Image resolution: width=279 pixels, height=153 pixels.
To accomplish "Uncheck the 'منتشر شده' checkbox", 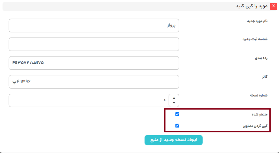I will point(177,114).
